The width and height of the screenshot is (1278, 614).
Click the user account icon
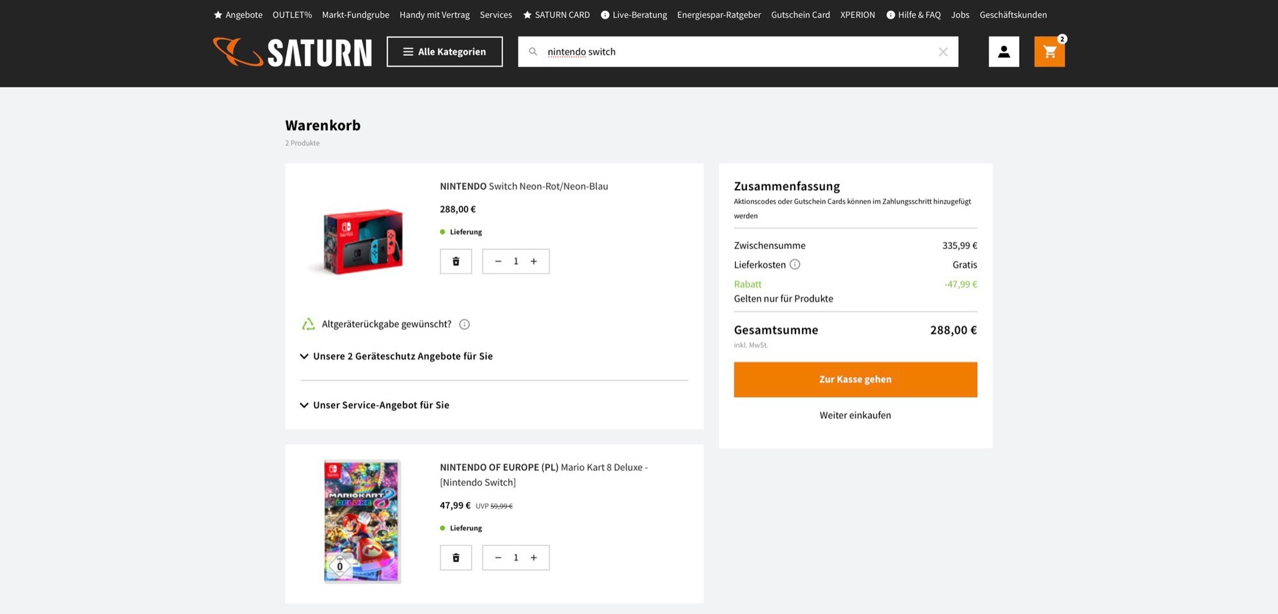click(1004, 52)
